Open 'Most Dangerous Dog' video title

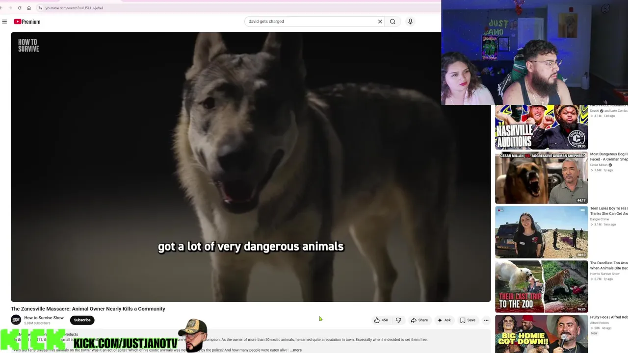tap(609, 156)
